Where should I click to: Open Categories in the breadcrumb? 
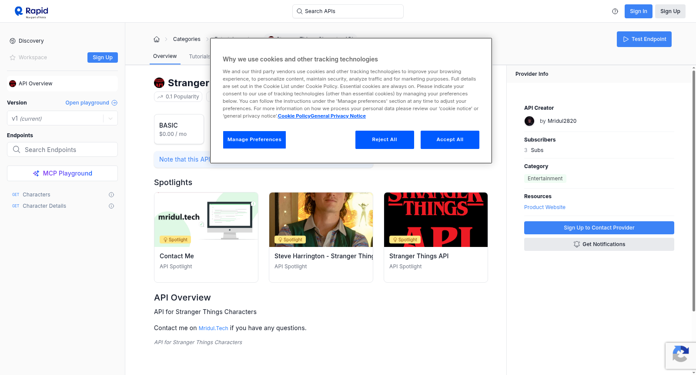point(187,39)
